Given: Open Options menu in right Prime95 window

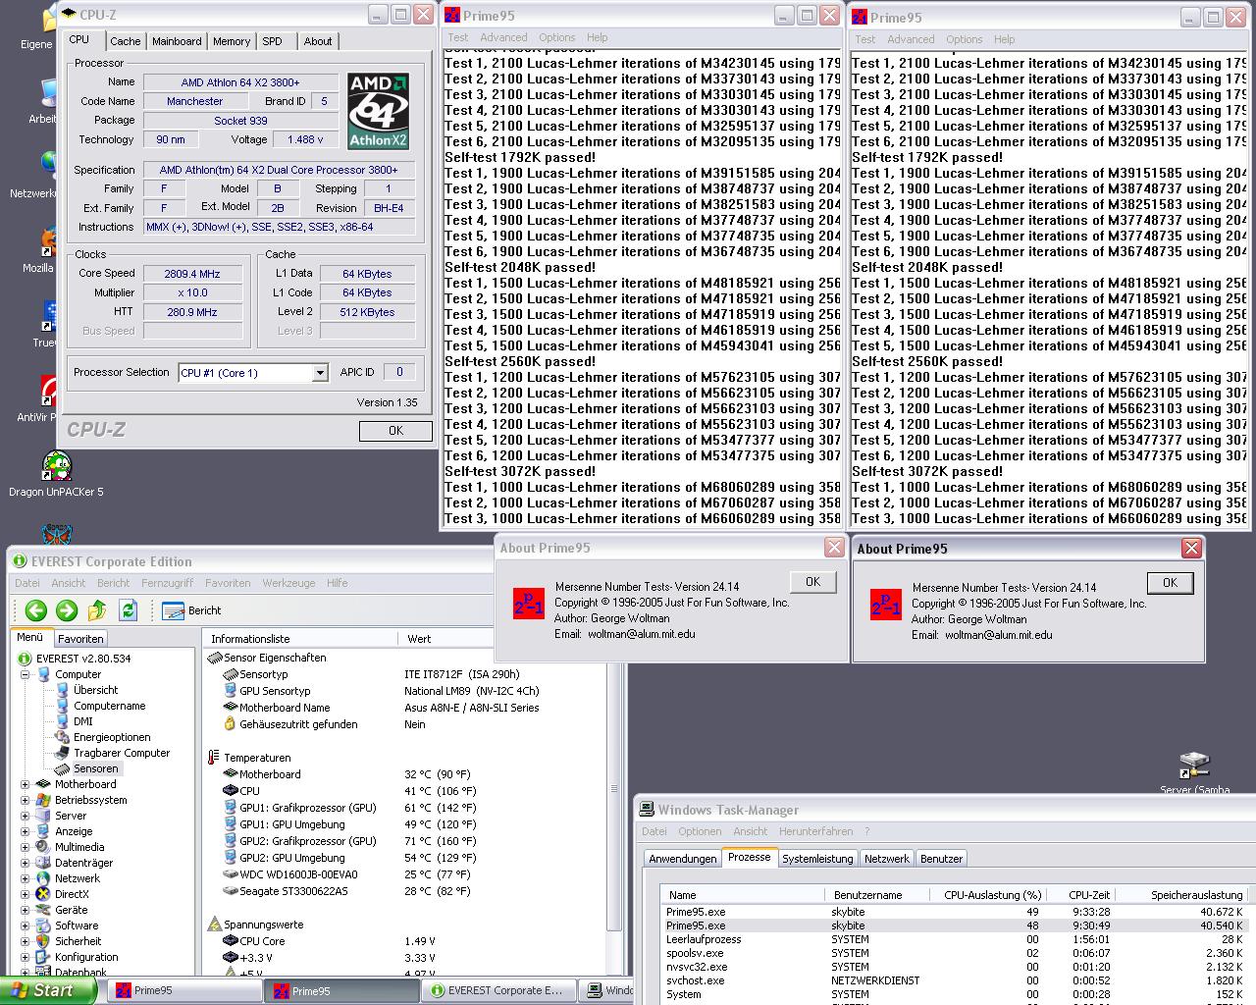Looking at the screenshot, I should tap(965, 39).
